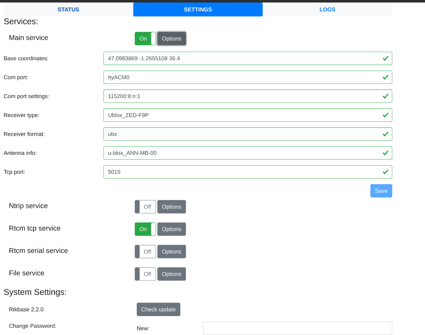
Task: Edit the Receiver type field
Action: pyautogui.click(x=248, y=115)
